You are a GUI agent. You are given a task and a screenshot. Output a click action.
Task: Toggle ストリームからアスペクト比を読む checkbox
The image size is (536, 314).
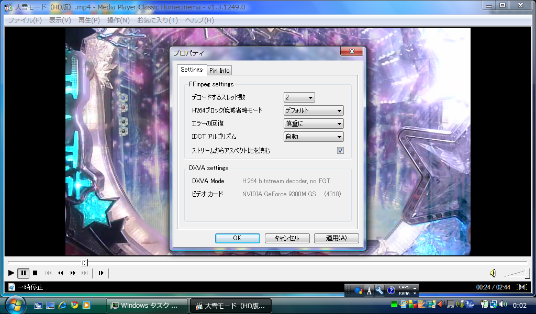point(340,150)
